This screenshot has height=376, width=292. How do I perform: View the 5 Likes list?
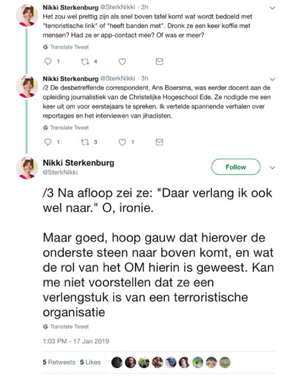pos(90,362)
